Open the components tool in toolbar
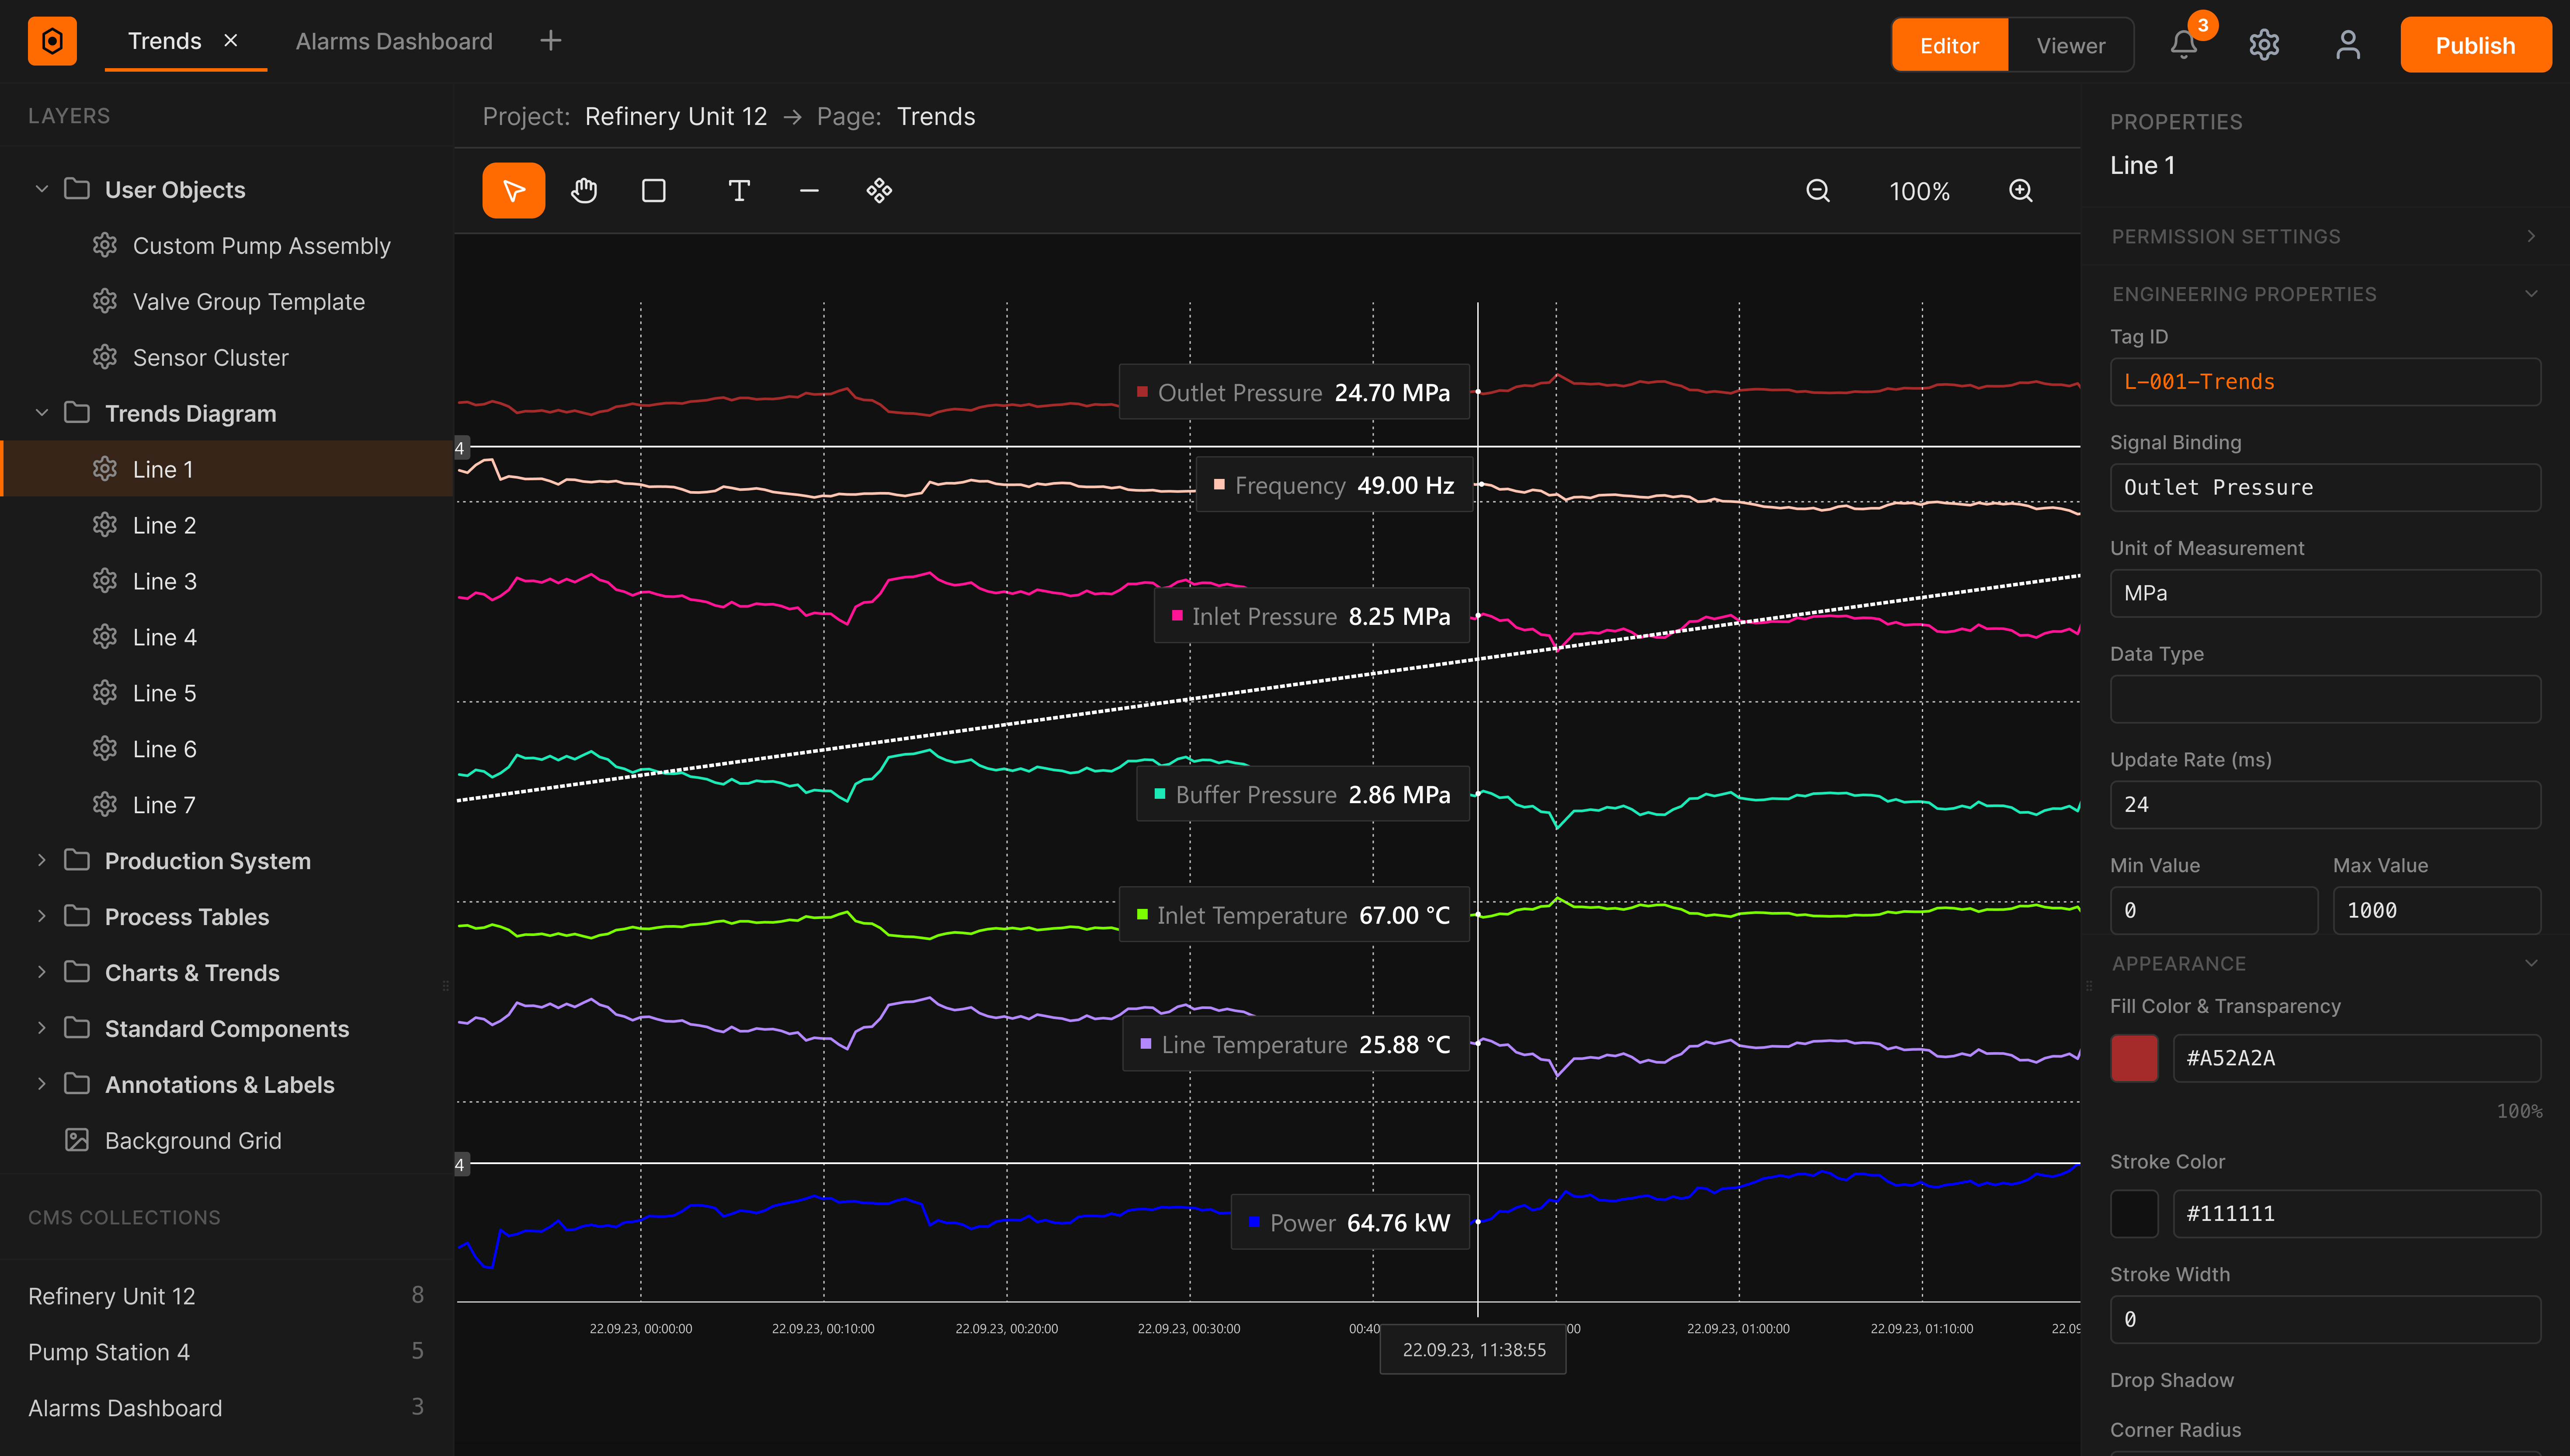Screen dimensions: 2570x1456 (x=879, y=190)
